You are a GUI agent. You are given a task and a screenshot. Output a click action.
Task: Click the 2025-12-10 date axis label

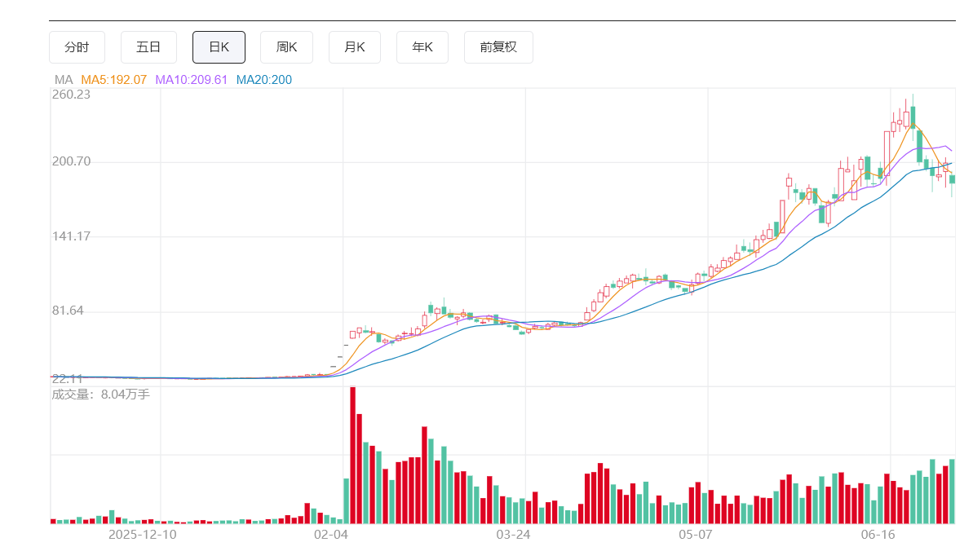pyautogui.click(x=142, y=534)
